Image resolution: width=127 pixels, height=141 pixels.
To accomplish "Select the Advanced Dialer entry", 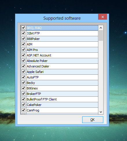I will (x=62, y=66).
